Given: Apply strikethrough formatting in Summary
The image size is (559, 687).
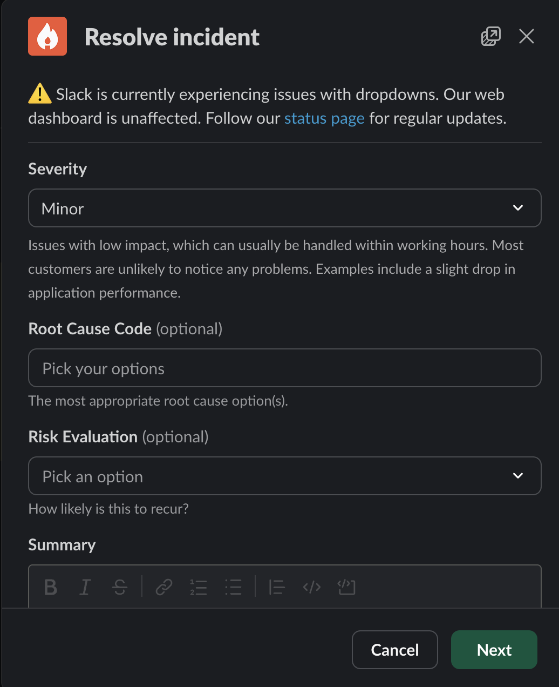Looking at the screenshot, I should tap(120, 587).
